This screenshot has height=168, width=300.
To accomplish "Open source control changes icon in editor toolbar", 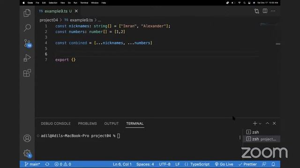I will (x=257, y=11).
